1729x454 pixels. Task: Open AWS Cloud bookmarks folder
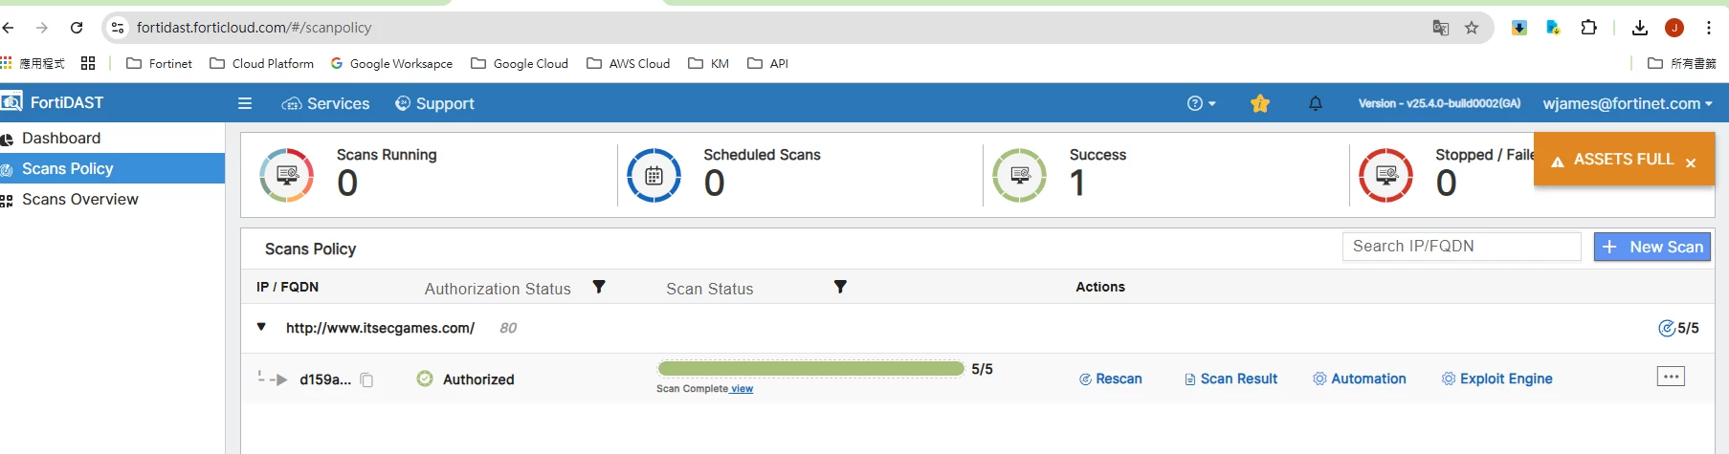(628, 63)
